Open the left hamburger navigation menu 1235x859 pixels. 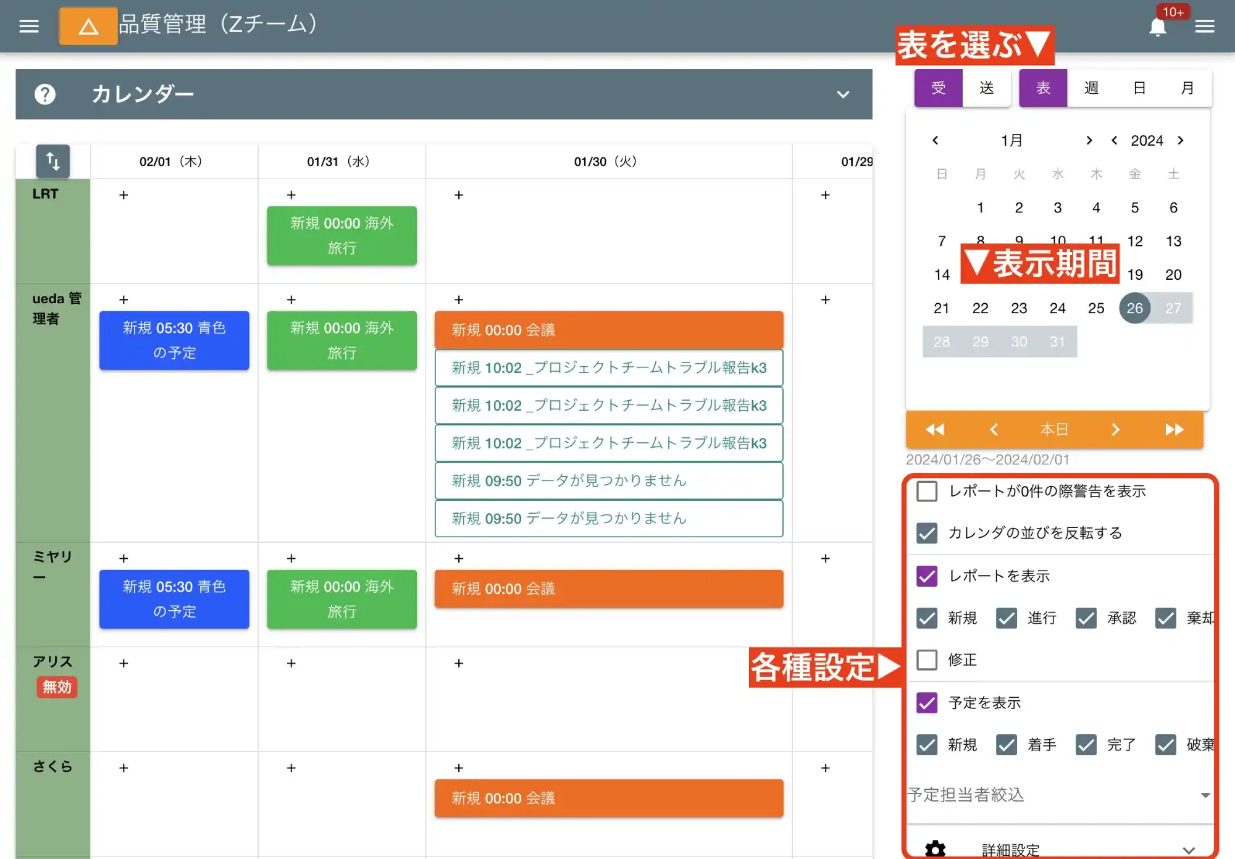[28, 26]
